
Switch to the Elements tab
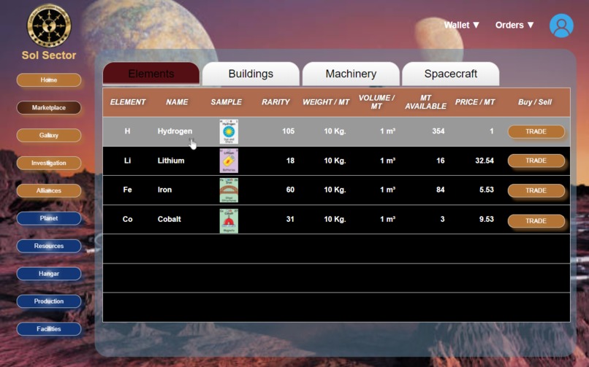click(151, 74)
